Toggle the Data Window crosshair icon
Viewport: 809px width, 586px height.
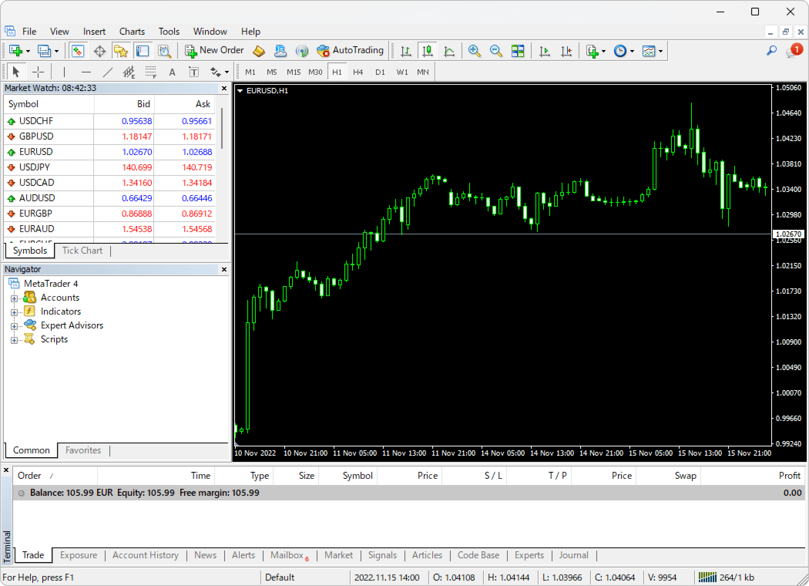[100, 51]
